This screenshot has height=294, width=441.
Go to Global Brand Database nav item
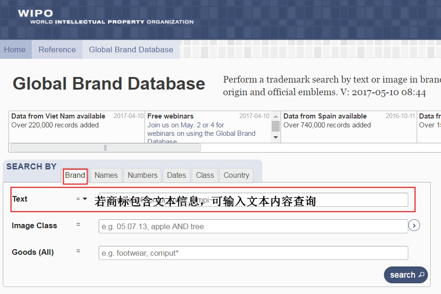[131, 49]
